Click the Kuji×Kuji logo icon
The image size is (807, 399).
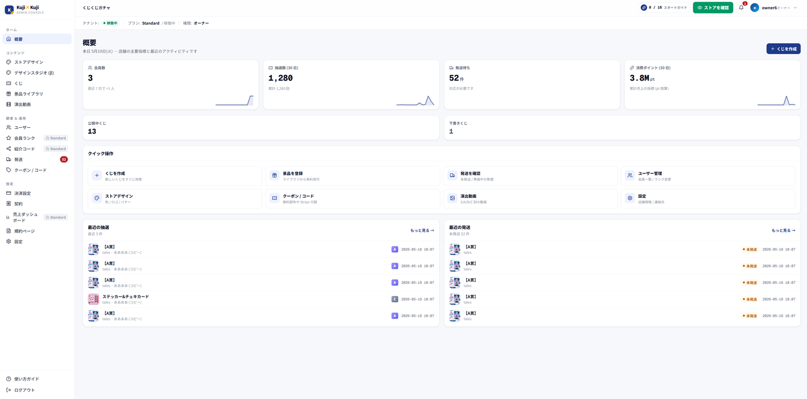coord(9,10)
